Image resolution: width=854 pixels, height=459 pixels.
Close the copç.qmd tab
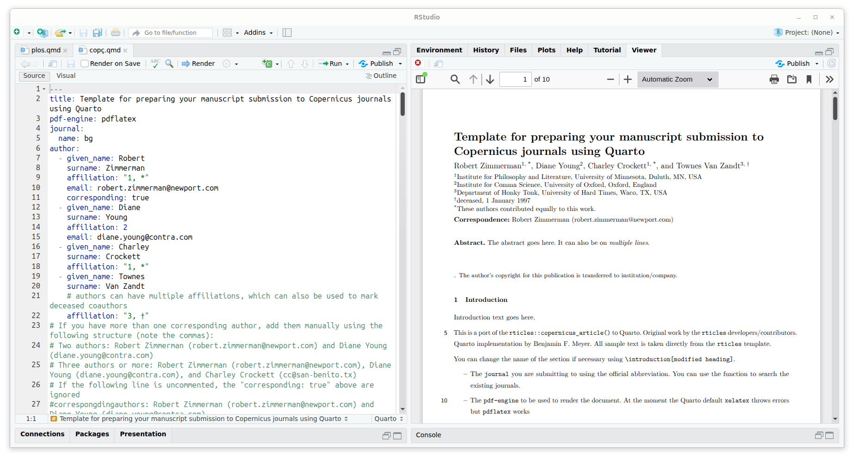pyautogui.click(x=125, y=51)
